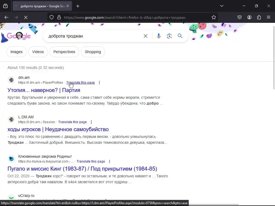Click Клюквенные закрома Родины! site name

tap(45, 156)
